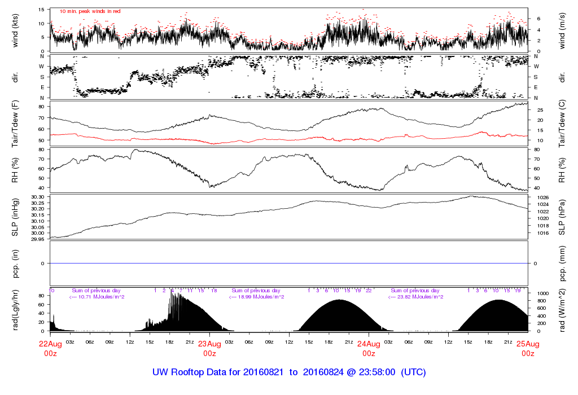Click the 'SLP (inHg)' axis label

[x=16, y=217]
